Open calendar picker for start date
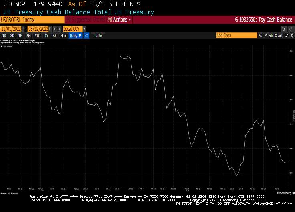The height and width of the screenshot is (212, 295). pos(23,29)
